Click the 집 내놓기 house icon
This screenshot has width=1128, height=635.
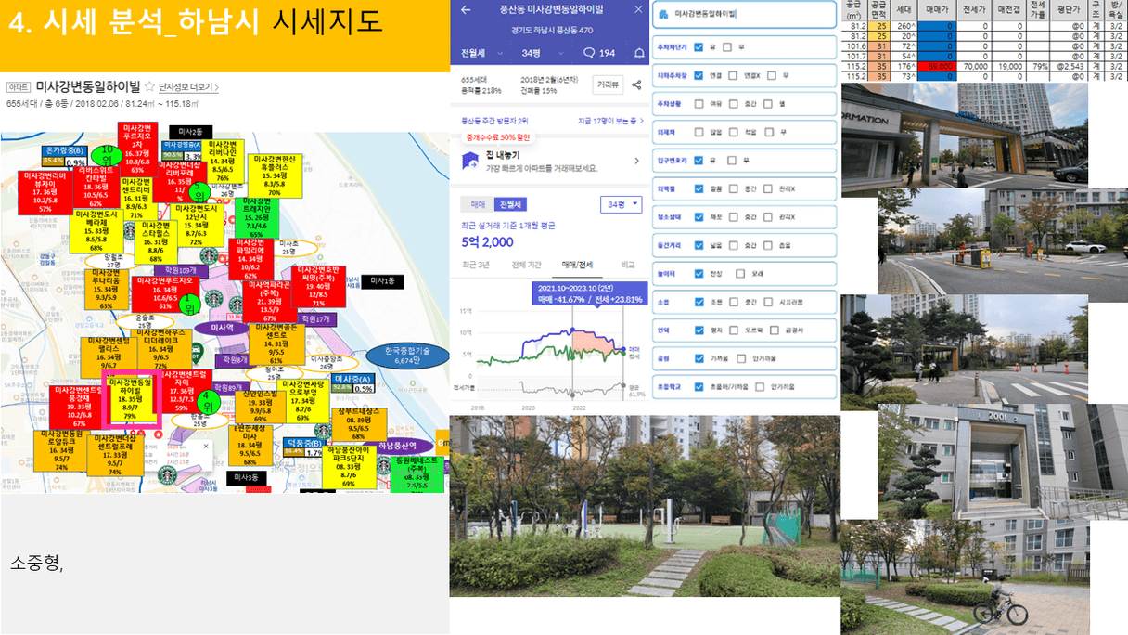(468, 161)
